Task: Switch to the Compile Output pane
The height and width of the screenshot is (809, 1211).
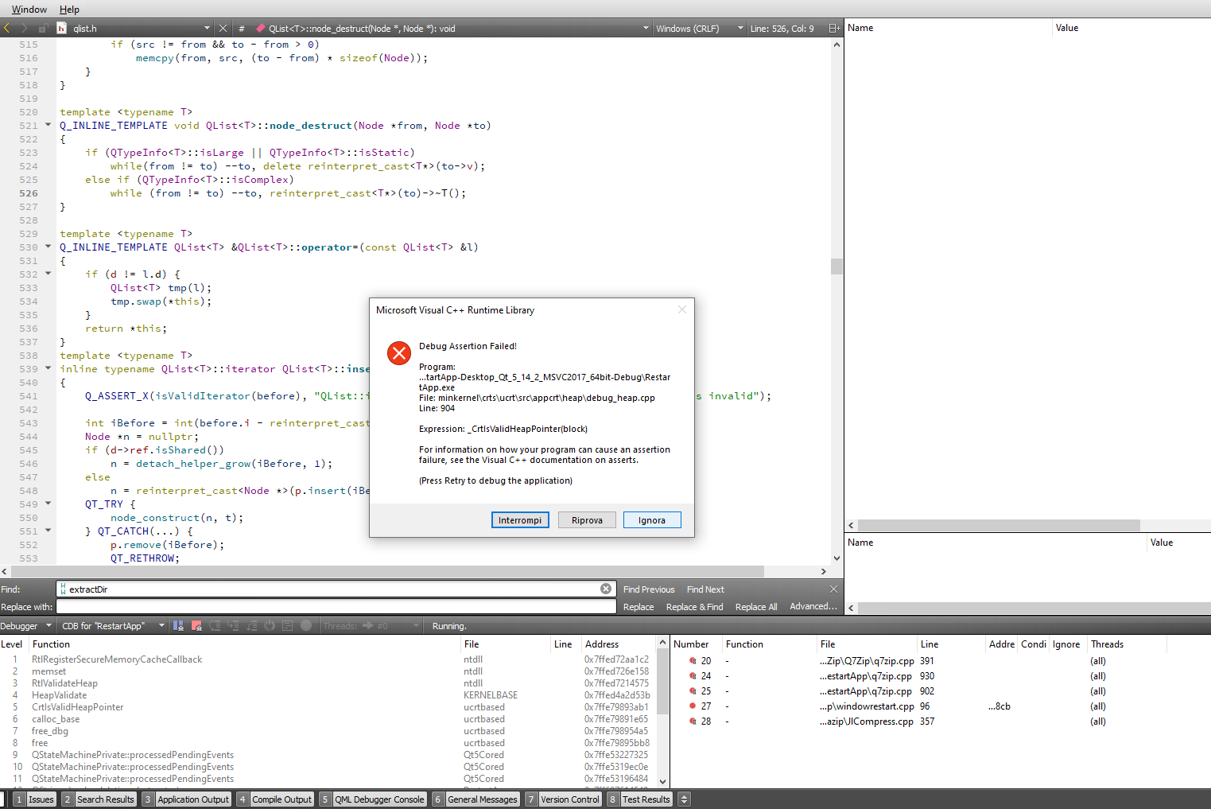Action: (281, 799)
